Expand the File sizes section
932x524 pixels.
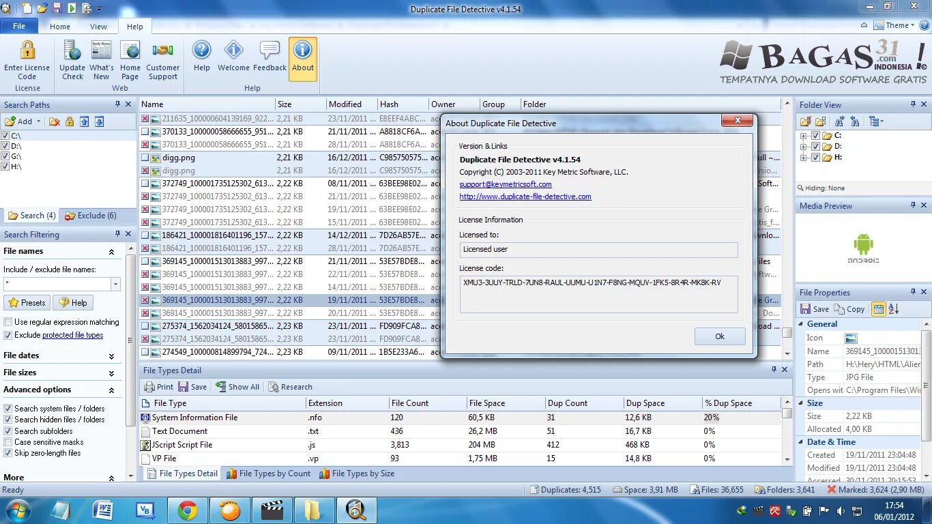click(111, 373)
